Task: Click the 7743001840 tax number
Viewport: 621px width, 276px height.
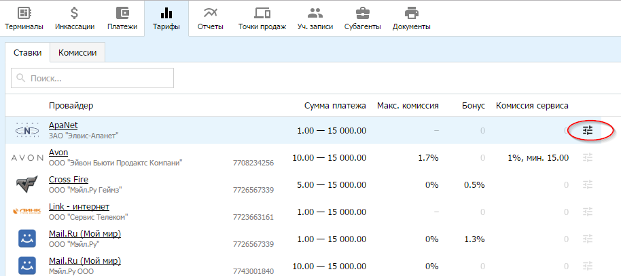Action: coord(253,271)
